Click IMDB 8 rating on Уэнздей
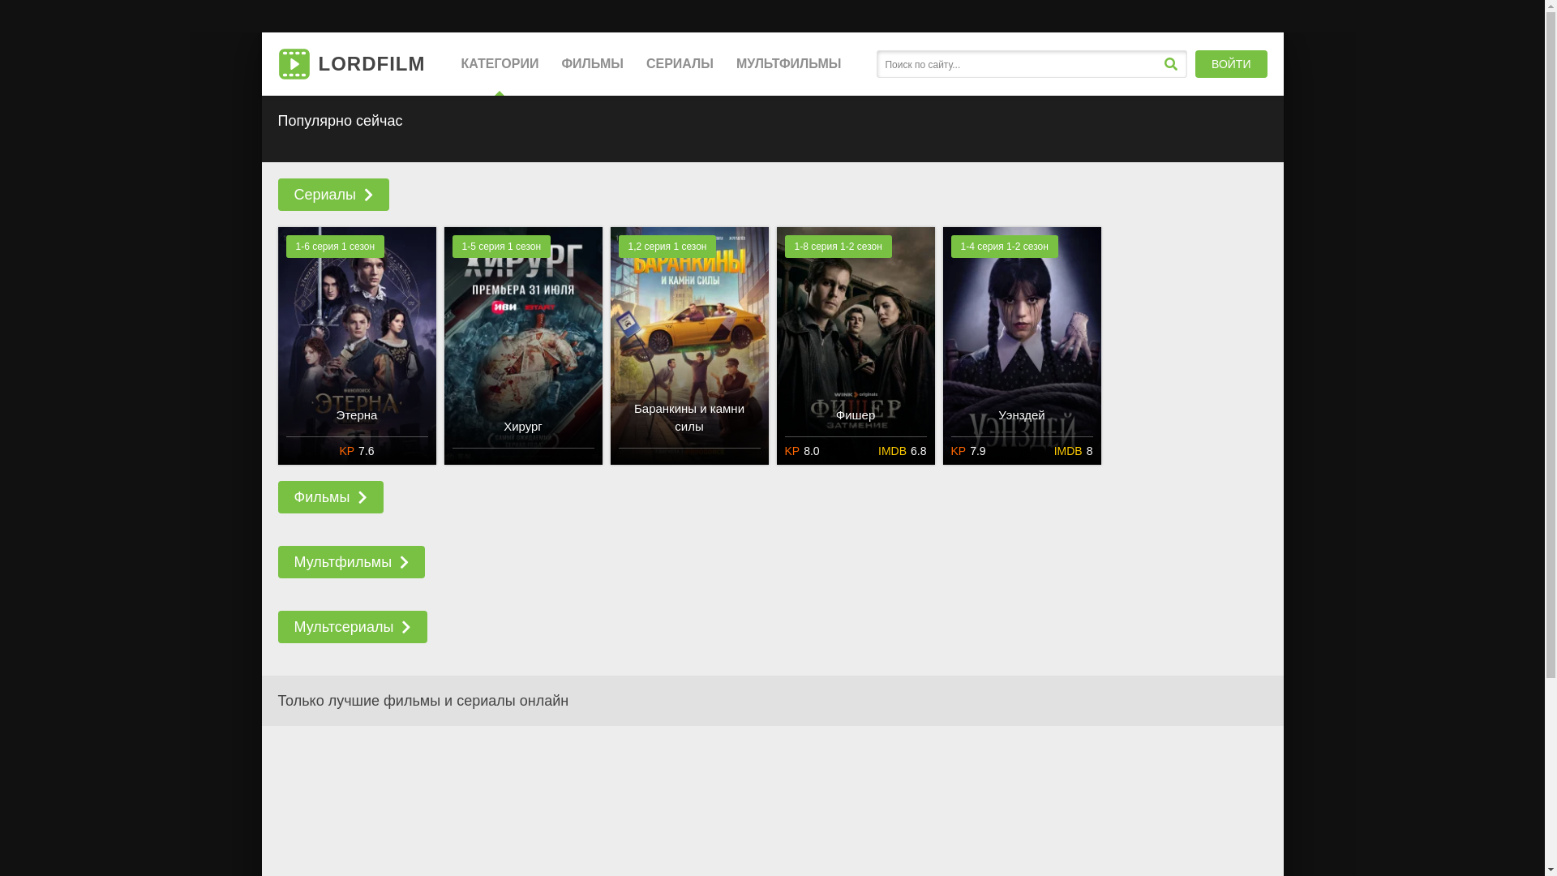 coord(1073,451)
